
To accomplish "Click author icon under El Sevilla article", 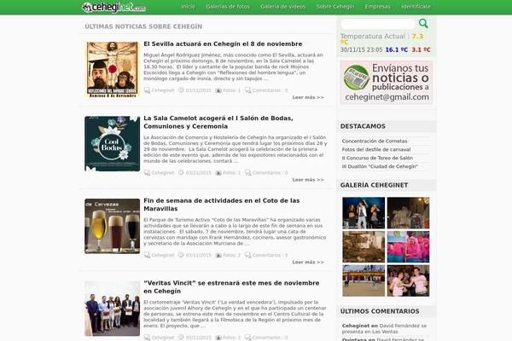I will (147, 90).
